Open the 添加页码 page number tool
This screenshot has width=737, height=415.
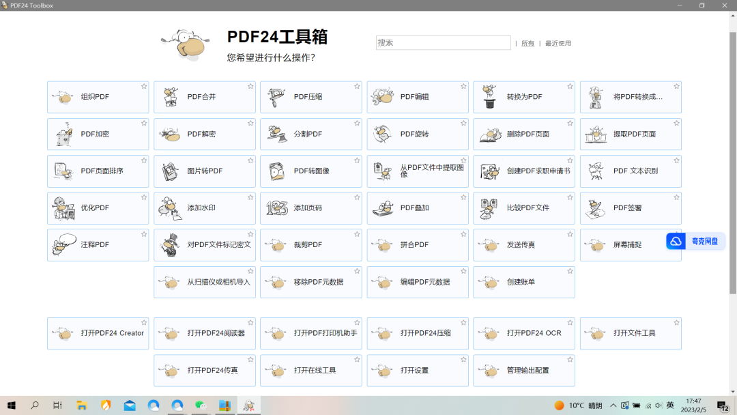[311, 207]
